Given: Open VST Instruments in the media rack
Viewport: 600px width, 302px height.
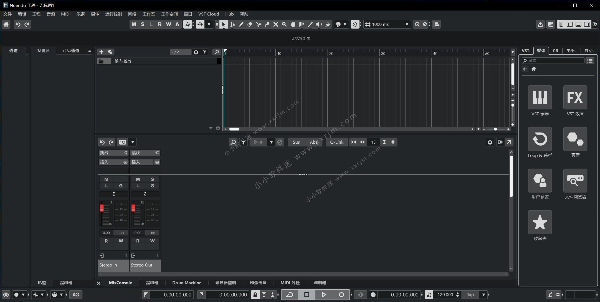Looking at the screenshot, I should pyautogui.click(x=540, y=97).
